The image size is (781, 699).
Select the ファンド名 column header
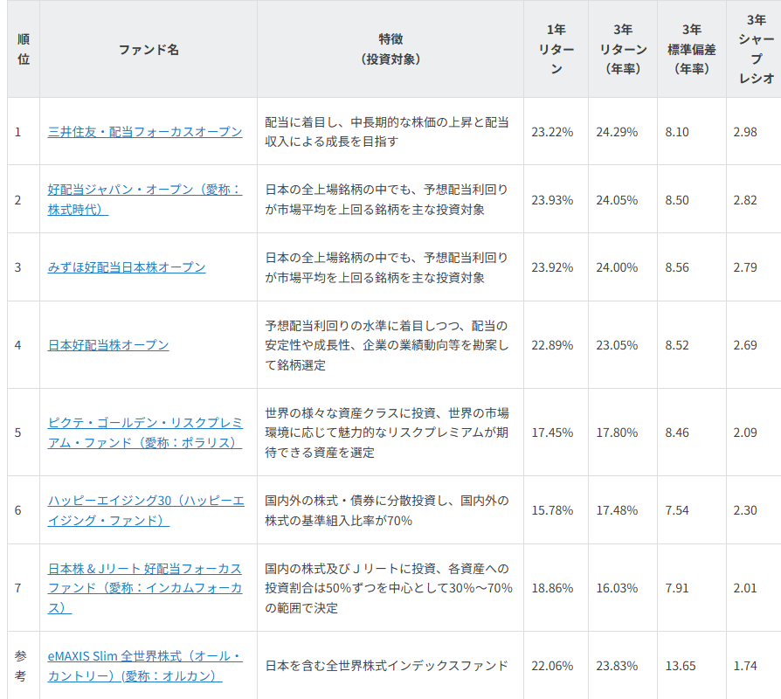(149, 48)
